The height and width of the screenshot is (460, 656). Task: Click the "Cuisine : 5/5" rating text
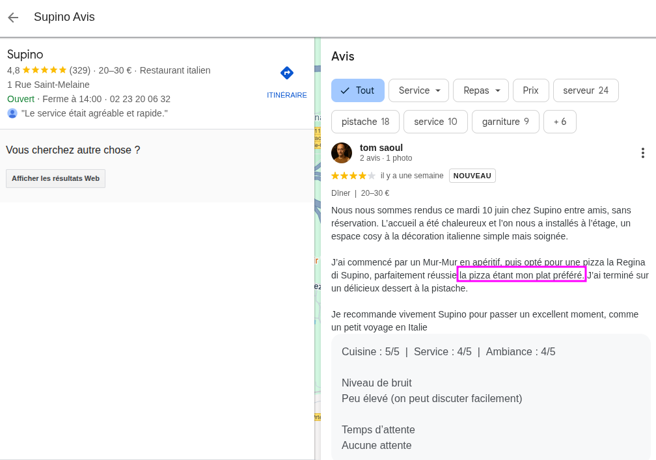click(x=370, y=352)
